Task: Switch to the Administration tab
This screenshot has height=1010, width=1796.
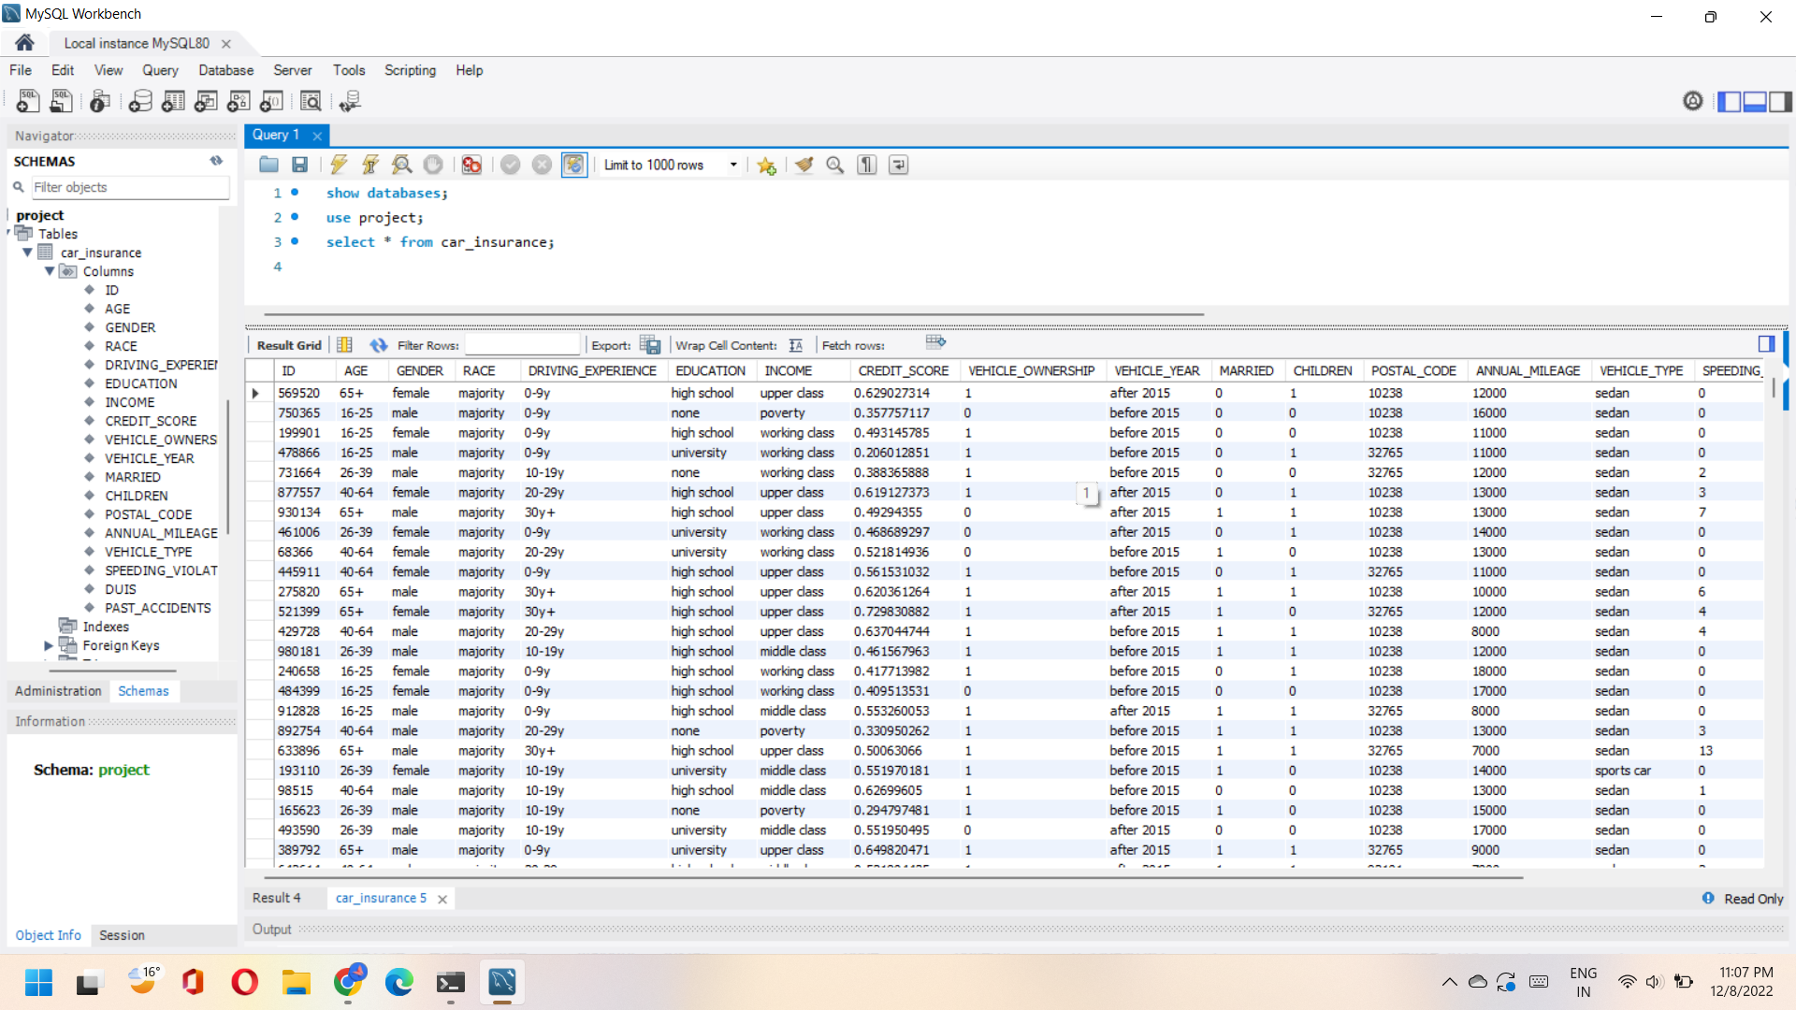Action: click(x=58, y=691)
